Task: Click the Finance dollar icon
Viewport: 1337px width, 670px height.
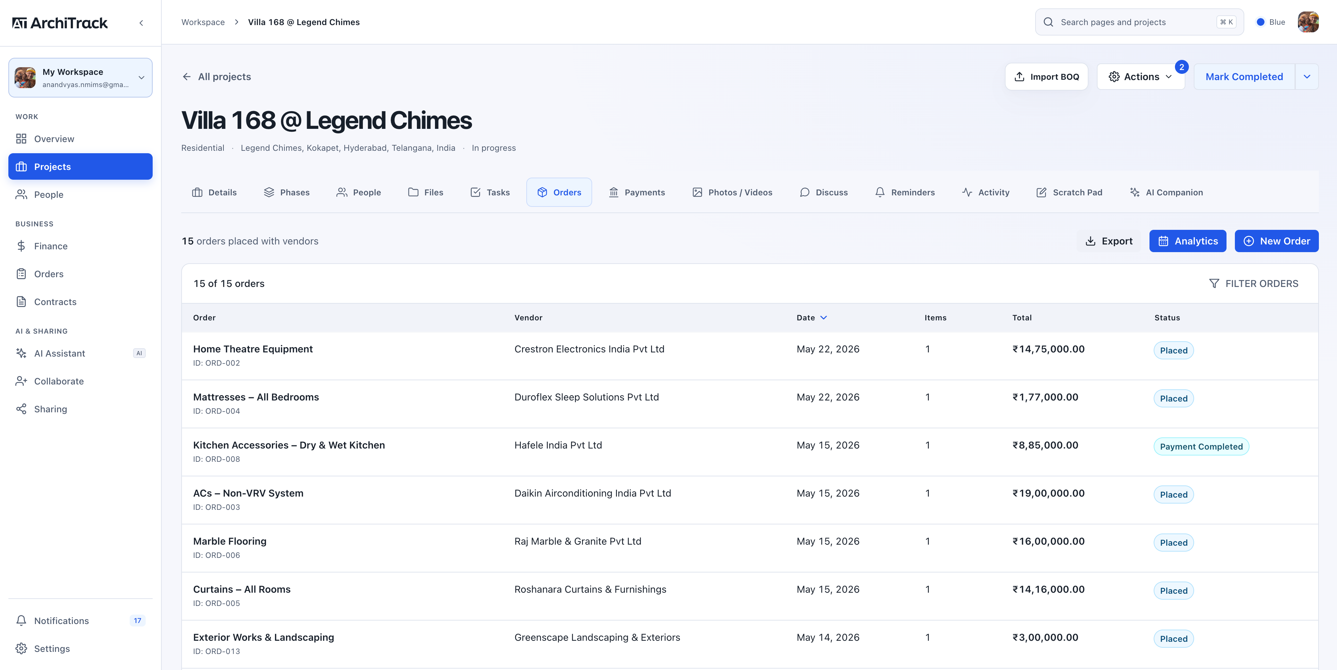Action: [21, 246]
